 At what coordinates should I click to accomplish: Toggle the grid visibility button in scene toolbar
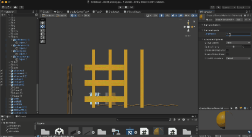pos(73,15)
